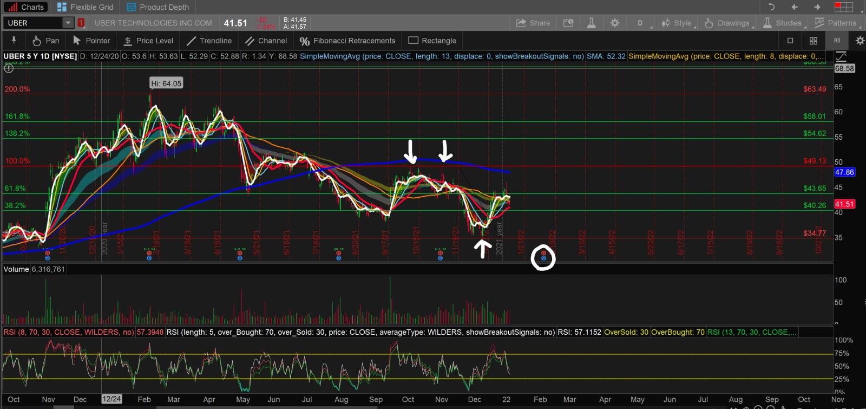
Task: Open the Charts tab
Action: click(x=25, y=7)
